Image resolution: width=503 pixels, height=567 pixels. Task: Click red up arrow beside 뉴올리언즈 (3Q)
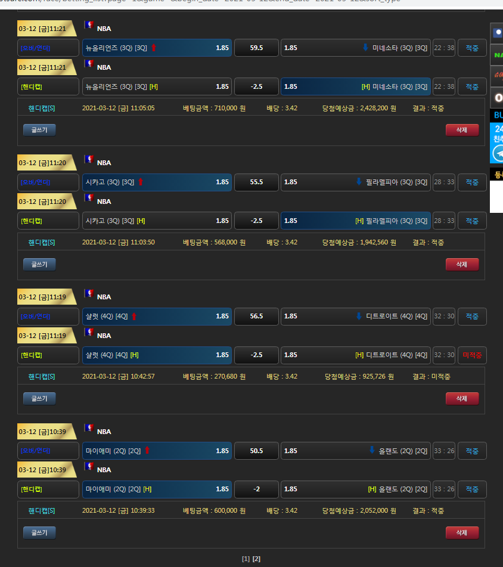point(153,48)
